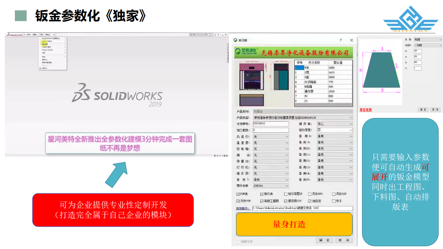Click the 观看视频 link
Image resolution: width=443 pixels, height=249 pixels.
(365, 110)
